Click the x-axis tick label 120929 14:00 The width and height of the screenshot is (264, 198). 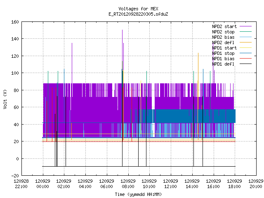coord(192,184)
